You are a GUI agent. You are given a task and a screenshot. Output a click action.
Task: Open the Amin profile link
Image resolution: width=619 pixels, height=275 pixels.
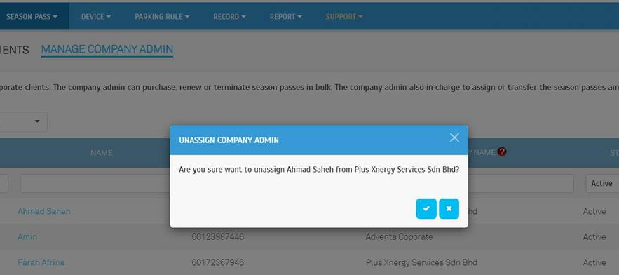27,236
